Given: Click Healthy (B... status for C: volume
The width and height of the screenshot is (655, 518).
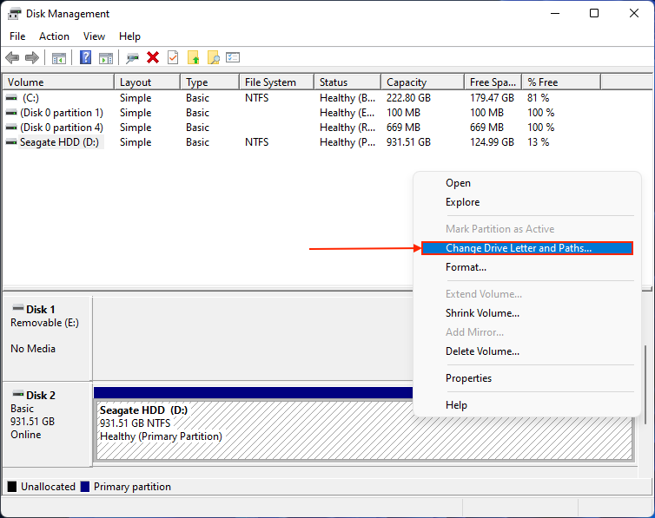Looking at the screenshot, I should pyautogui.click(x=347, y=98).
